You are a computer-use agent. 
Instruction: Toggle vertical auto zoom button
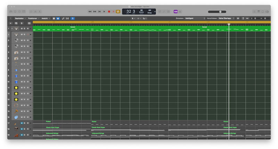(x=243, y=18)
